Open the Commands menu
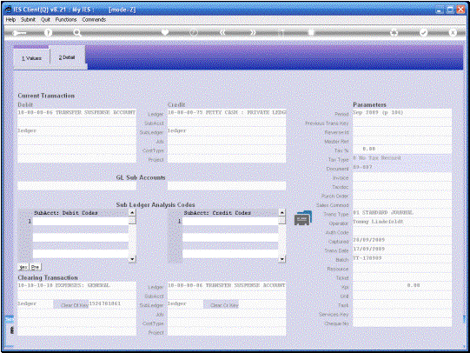 click(94, 19)
